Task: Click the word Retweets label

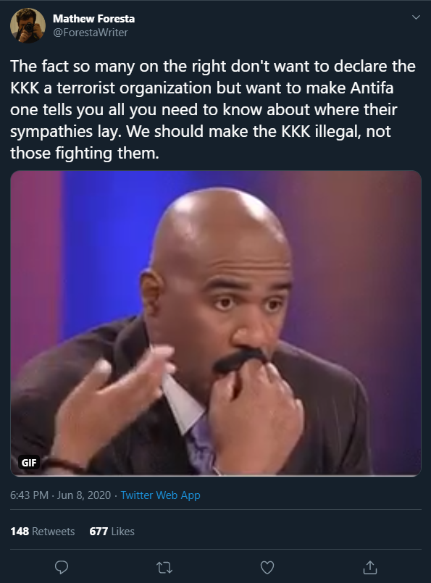Action: click(53, 532)
